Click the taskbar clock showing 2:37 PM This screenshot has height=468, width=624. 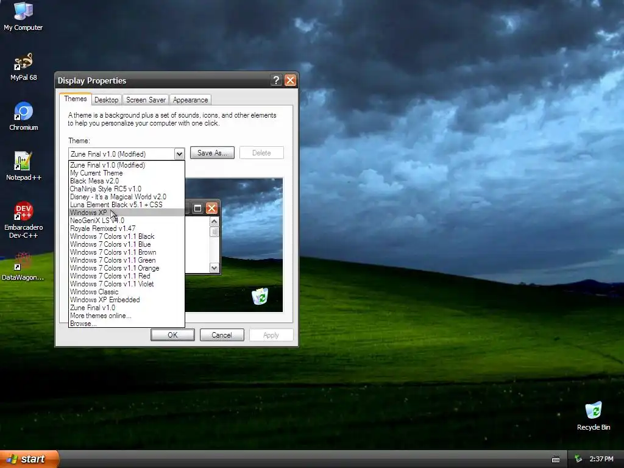pos(601,459)
